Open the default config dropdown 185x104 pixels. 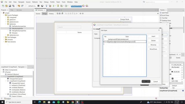(x=32, y=6)
